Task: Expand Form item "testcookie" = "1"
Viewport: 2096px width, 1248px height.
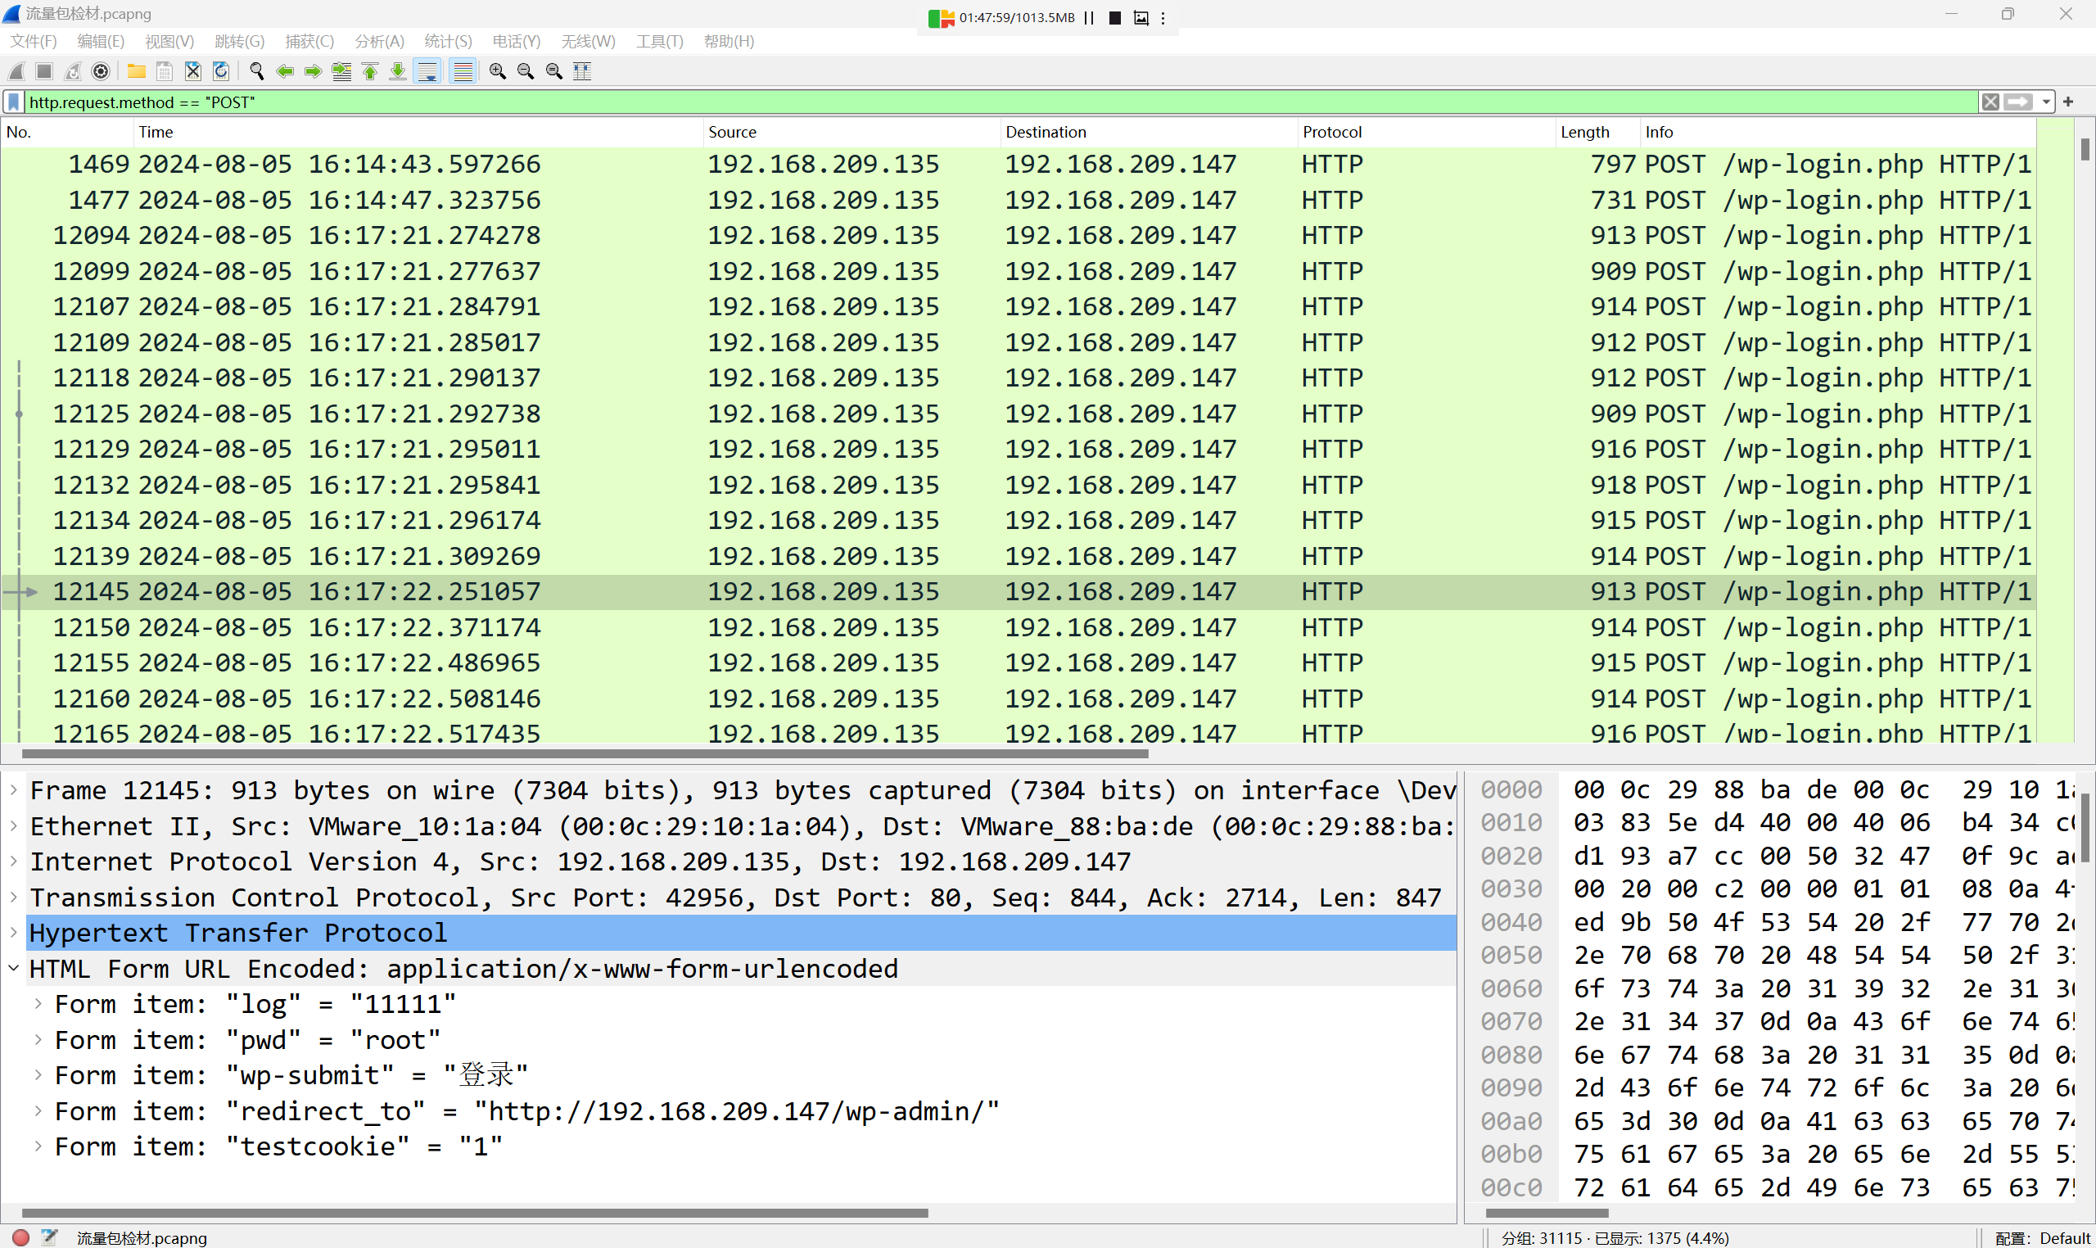Action: (x=38, y=1146)
